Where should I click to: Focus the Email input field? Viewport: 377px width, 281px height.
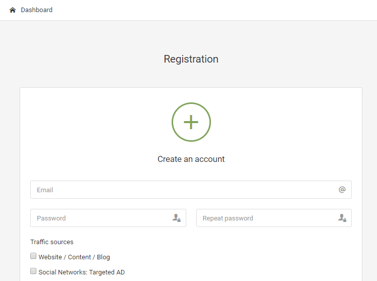coord(191,190)
